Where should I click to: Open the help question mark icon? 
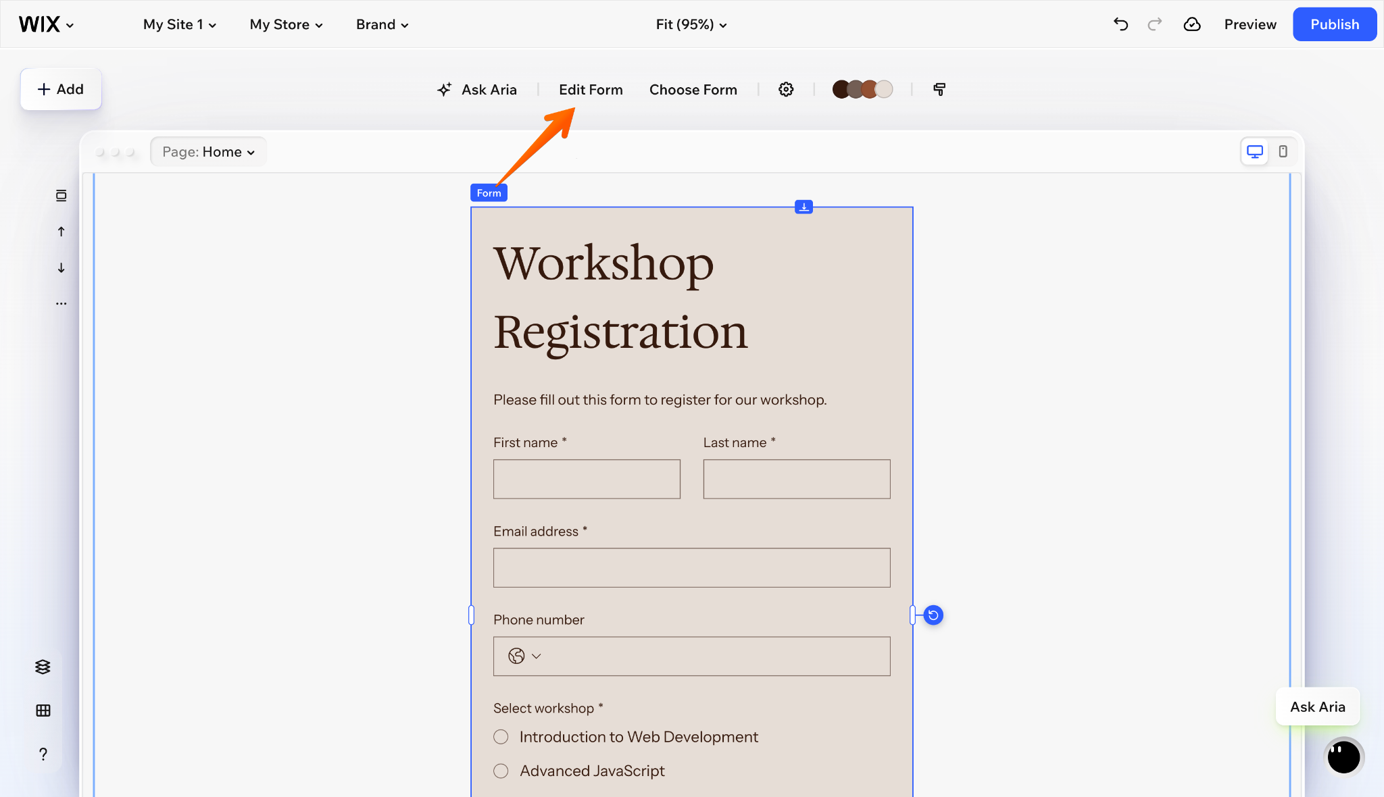click(x=43, y=754)
